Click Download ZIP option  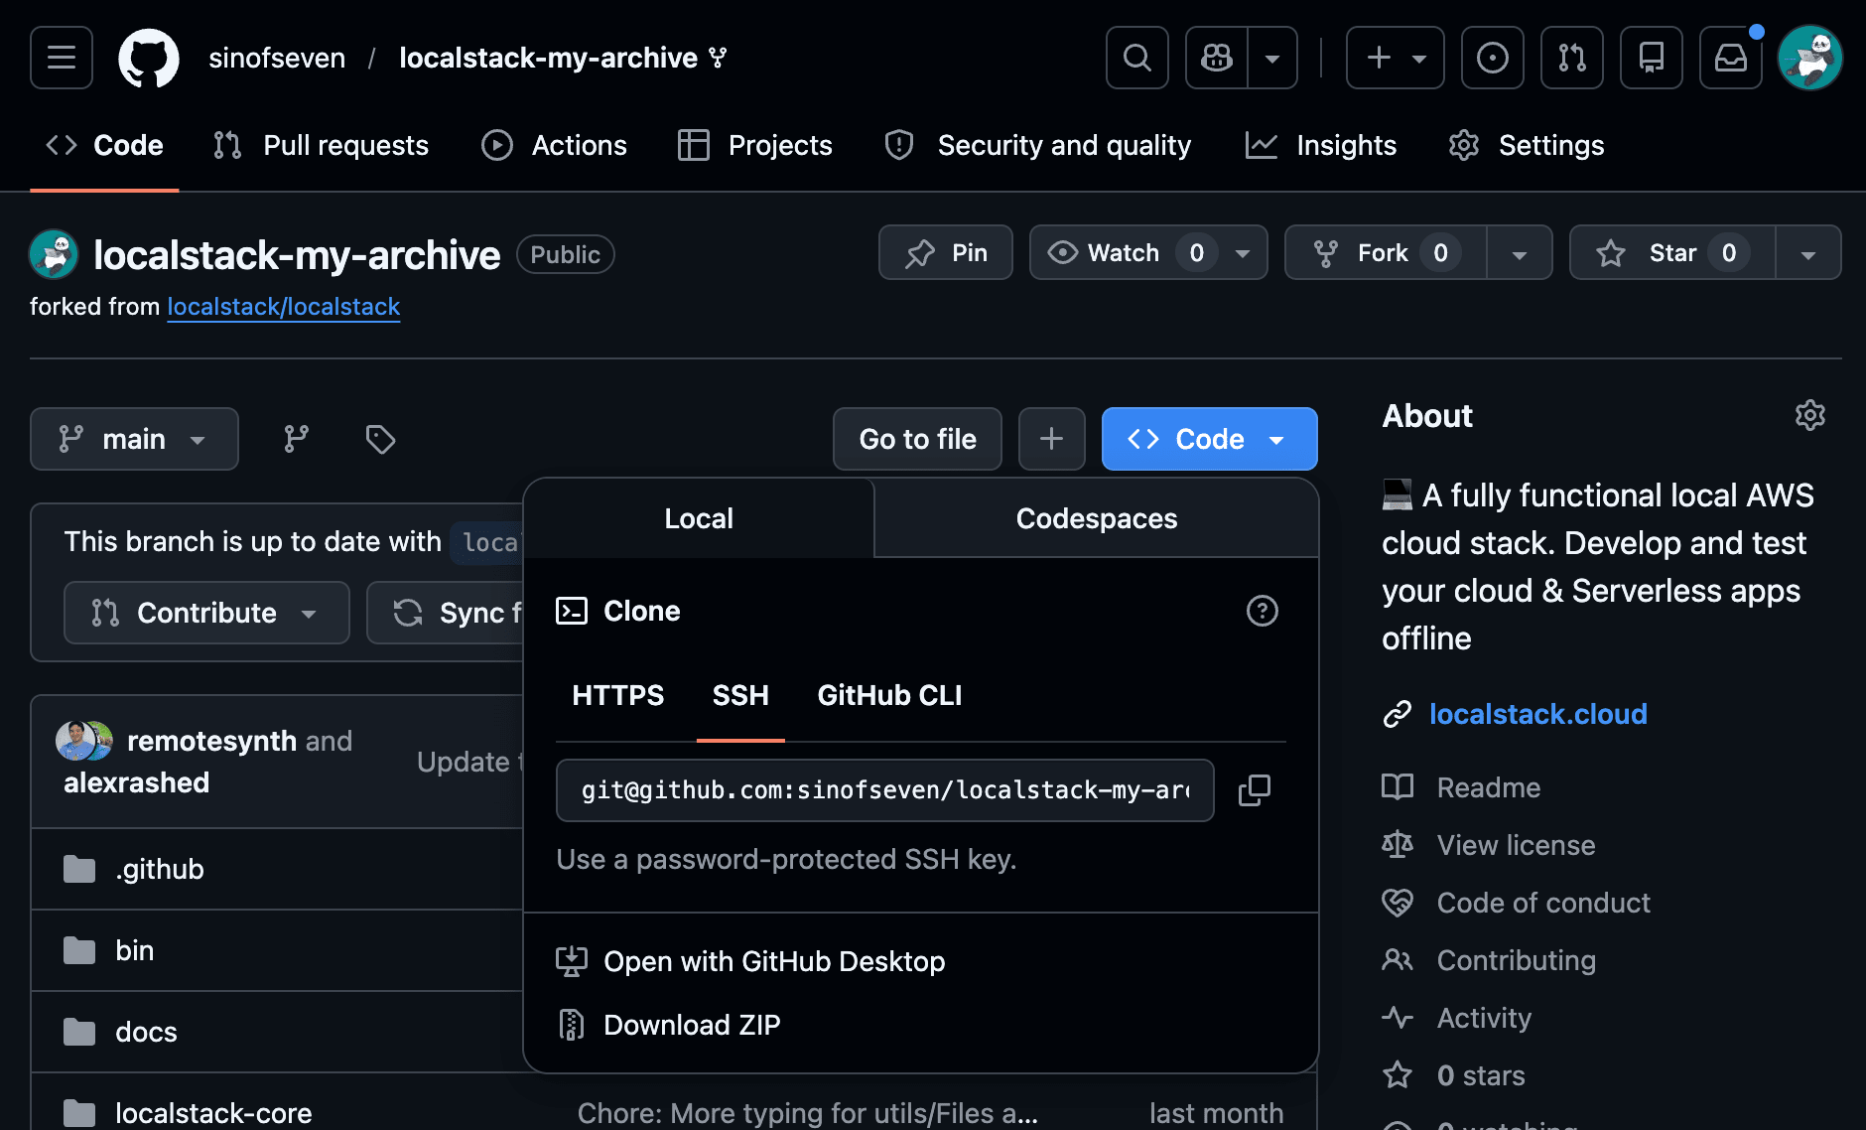click(691, 1025)
